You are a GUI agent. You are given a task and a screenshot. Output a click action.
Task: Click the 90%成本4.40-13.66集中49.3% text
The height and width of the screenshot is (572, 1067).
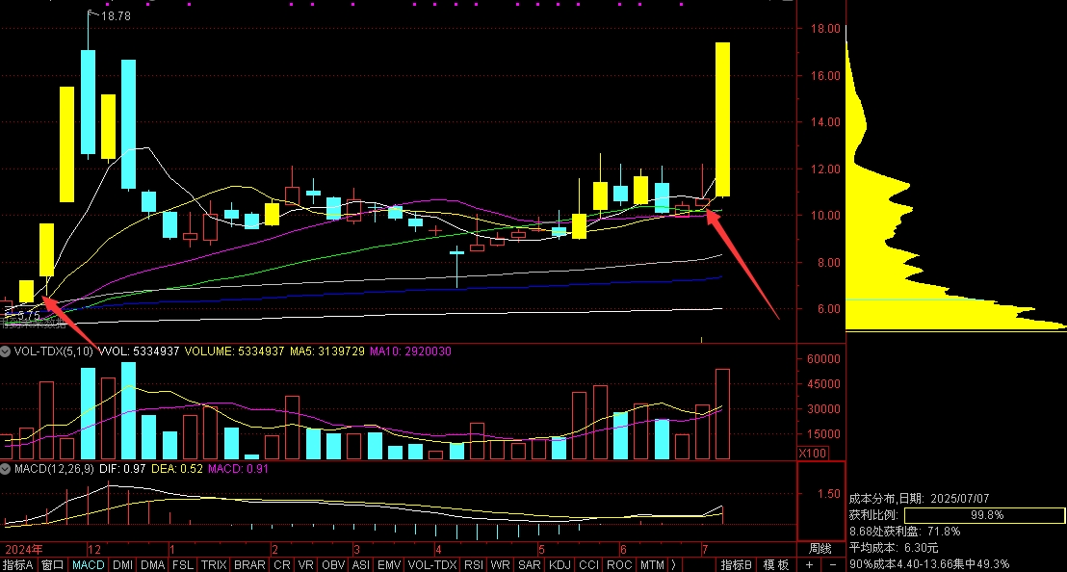click(929, 564)
